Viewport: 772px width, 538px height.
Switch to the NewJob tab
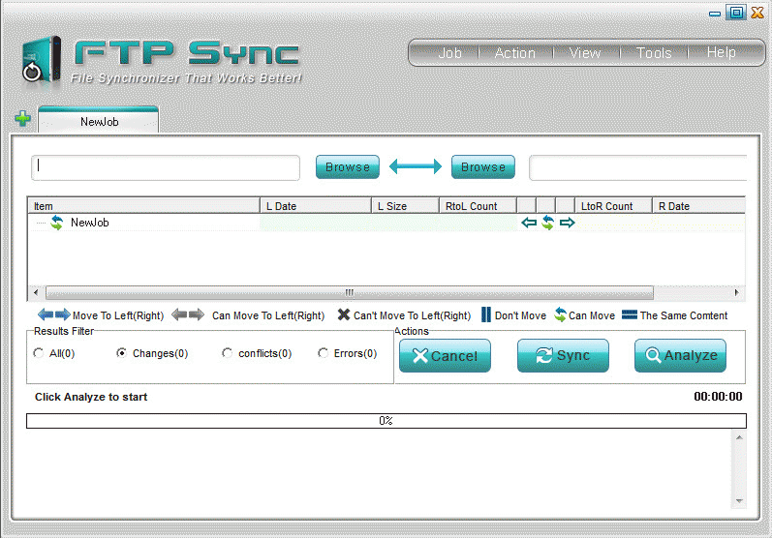pyautogui.click(x=99, y=121)
